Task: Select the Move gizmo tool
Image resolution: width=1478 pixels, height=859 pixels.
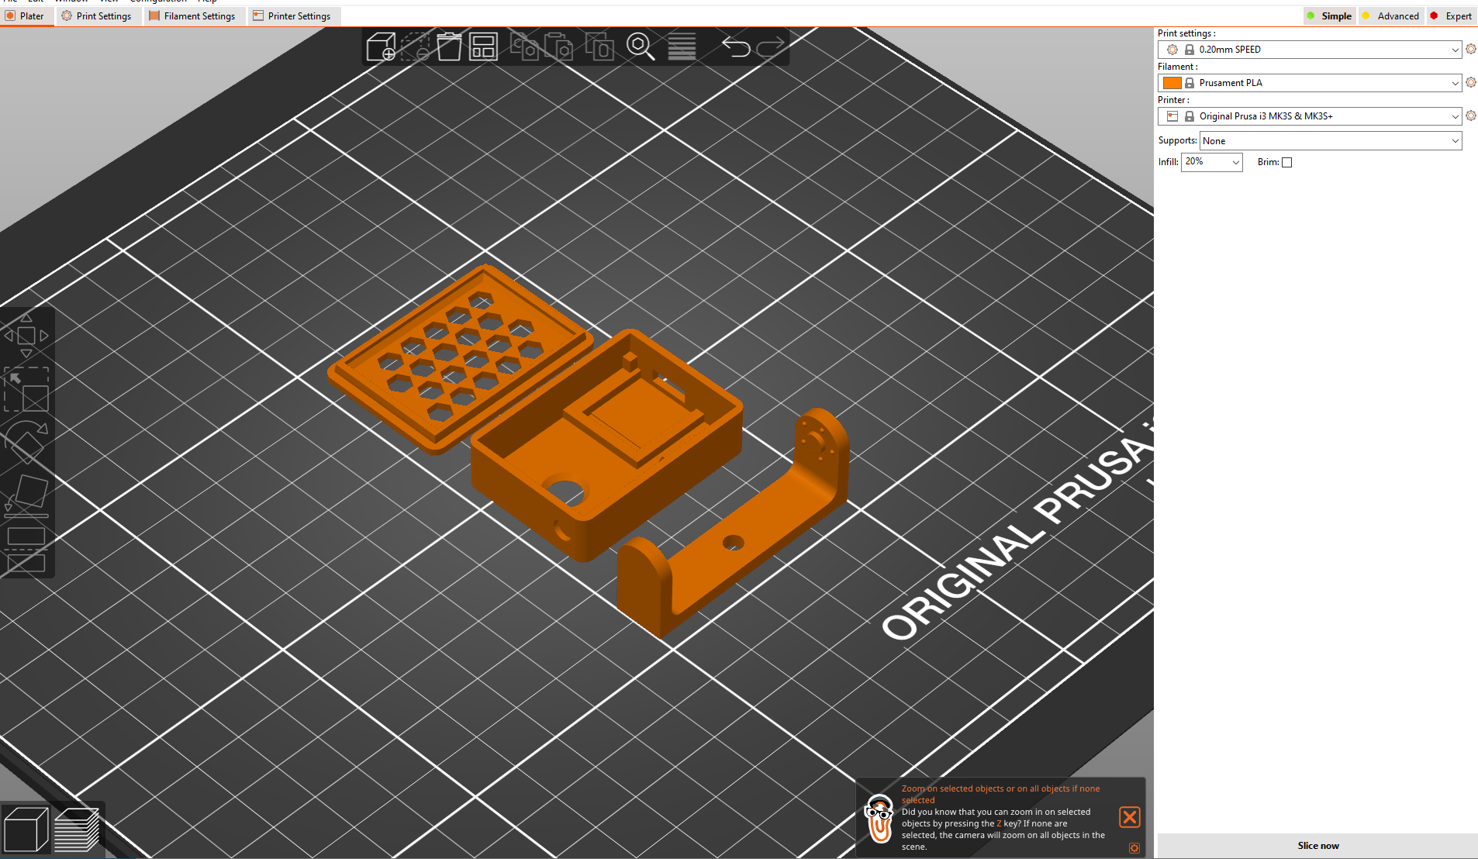Action: pos(26,336)
